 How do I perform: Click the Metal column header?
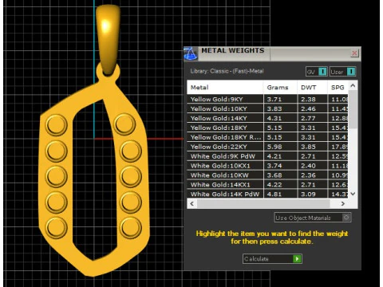click(225, 88)
